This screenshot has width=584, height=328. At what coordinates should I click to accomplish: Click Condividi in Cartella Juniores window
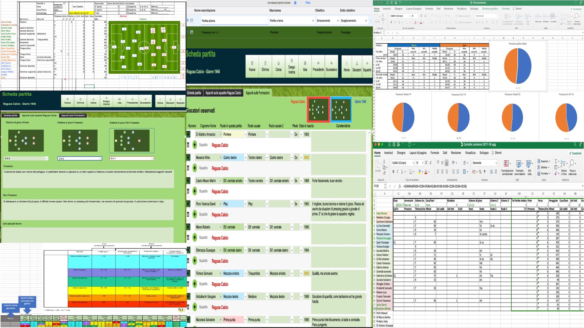(x=575, y=153)
